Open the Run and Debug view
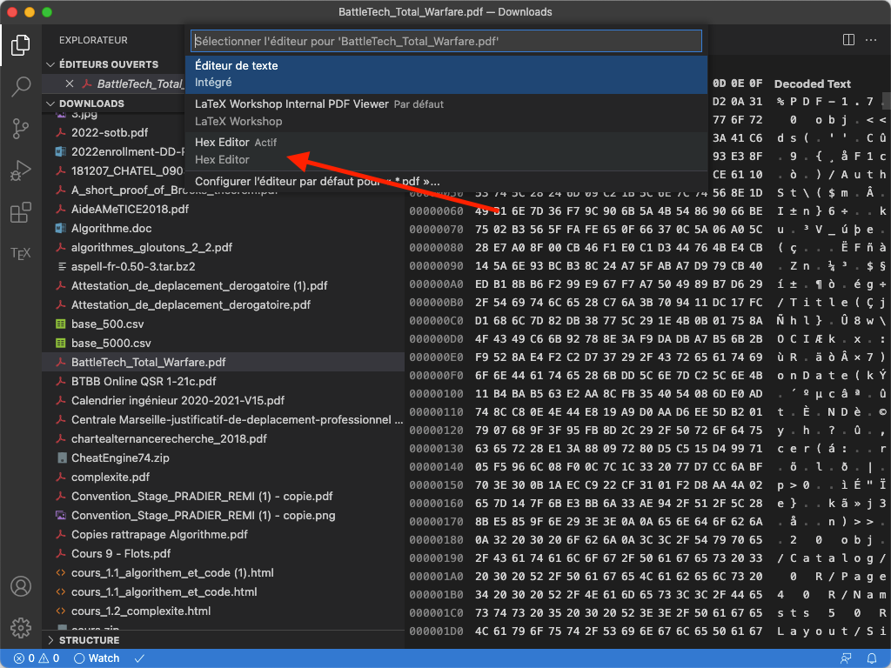Image resolution: width=891 pixels, height=668 pixels. 21,170
